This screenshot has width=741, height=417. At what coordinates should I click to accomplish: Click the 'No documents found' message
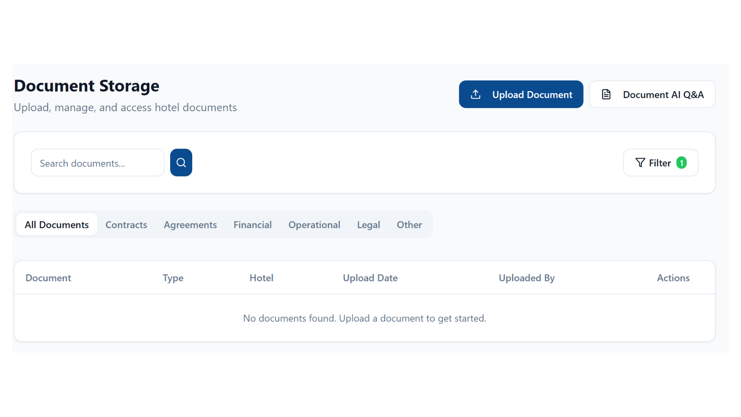click(365, 318)
